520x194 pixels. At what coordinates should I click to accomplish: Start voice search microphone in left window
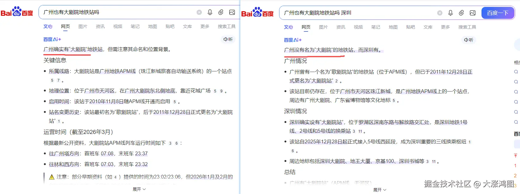(x=210, y=12)
